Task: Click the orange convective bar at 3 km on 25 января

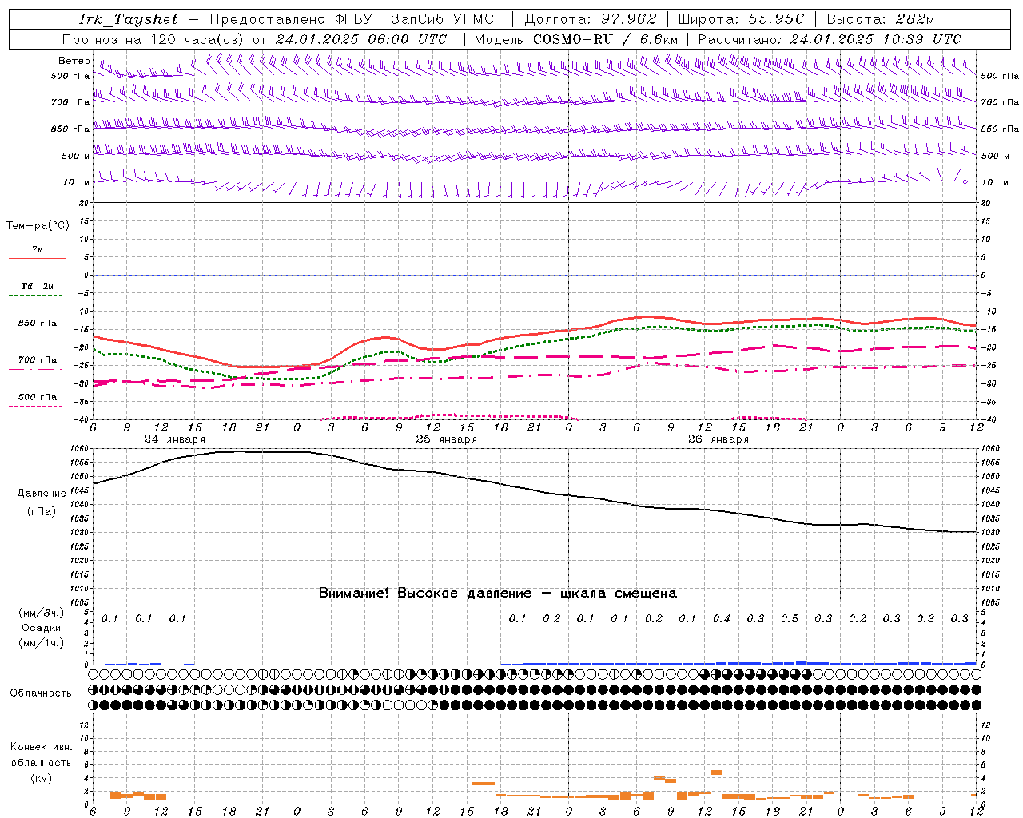Action: 484,784
